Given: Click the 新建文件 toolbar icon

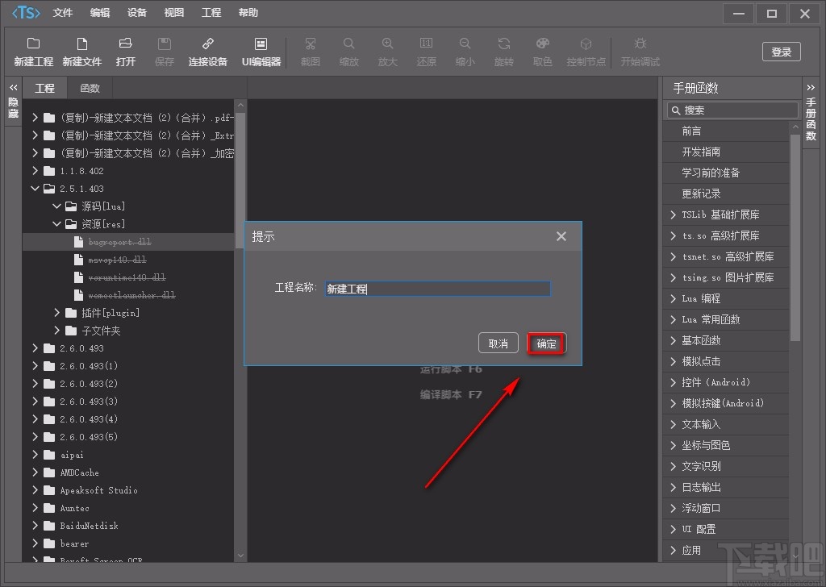Looking at the screenshot, I should 81,52.
